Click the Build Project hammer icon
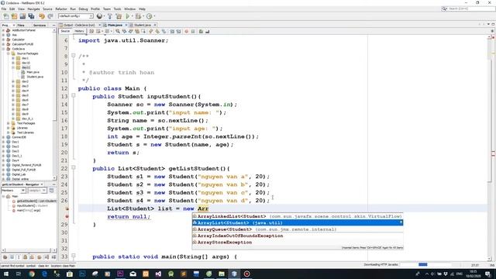The width and height of the screenshot is (496, 279). (110, 16)
